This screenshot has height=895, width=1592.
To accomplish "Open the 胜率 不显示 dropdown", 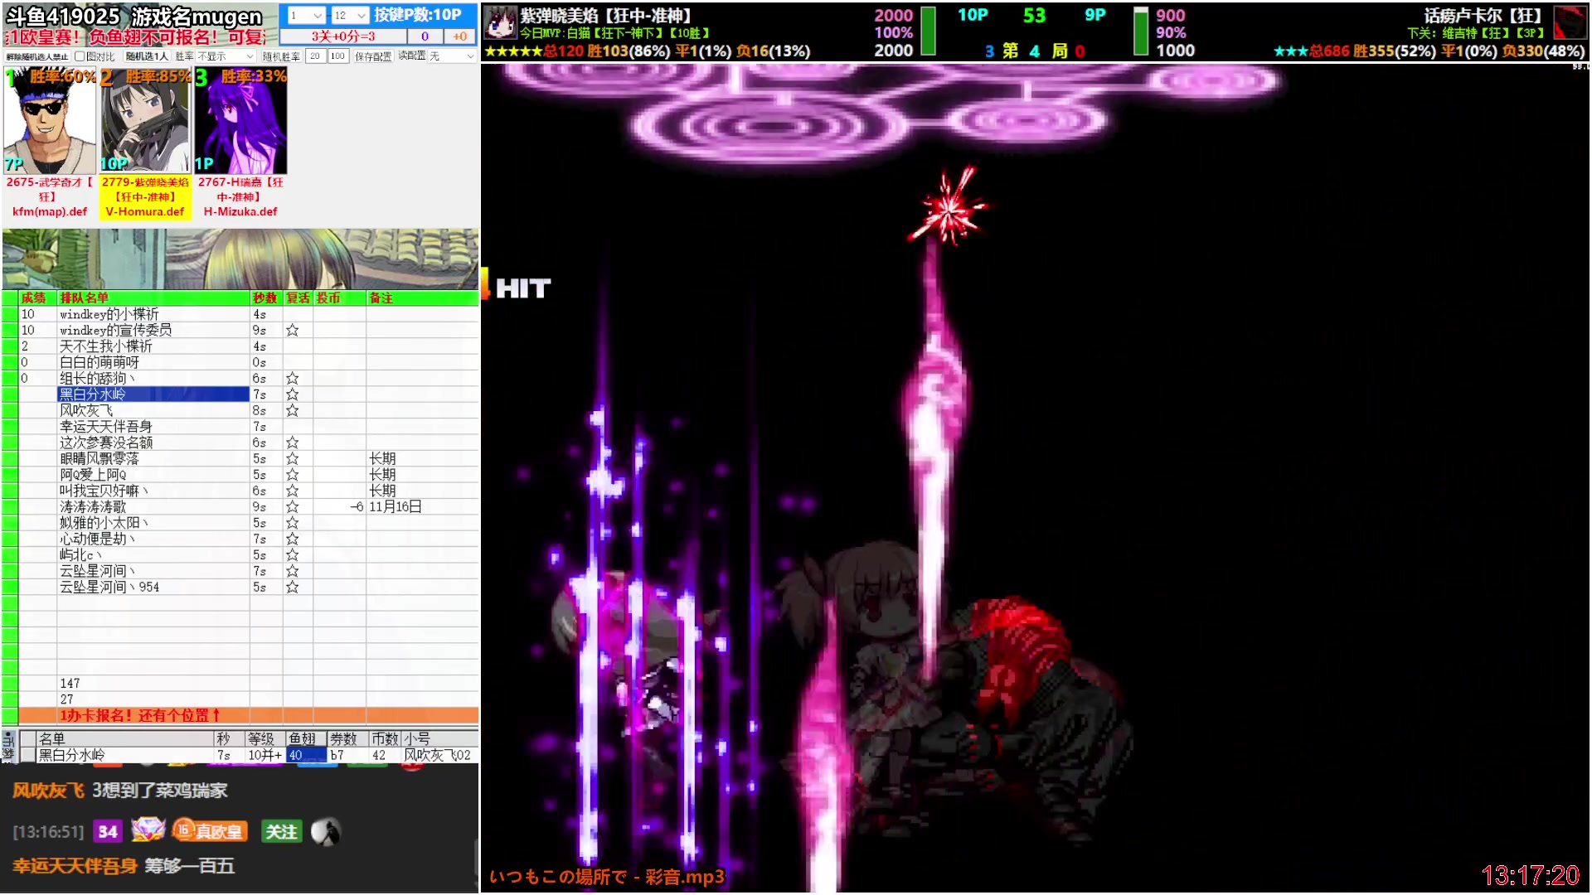I will tap(226, 56).
